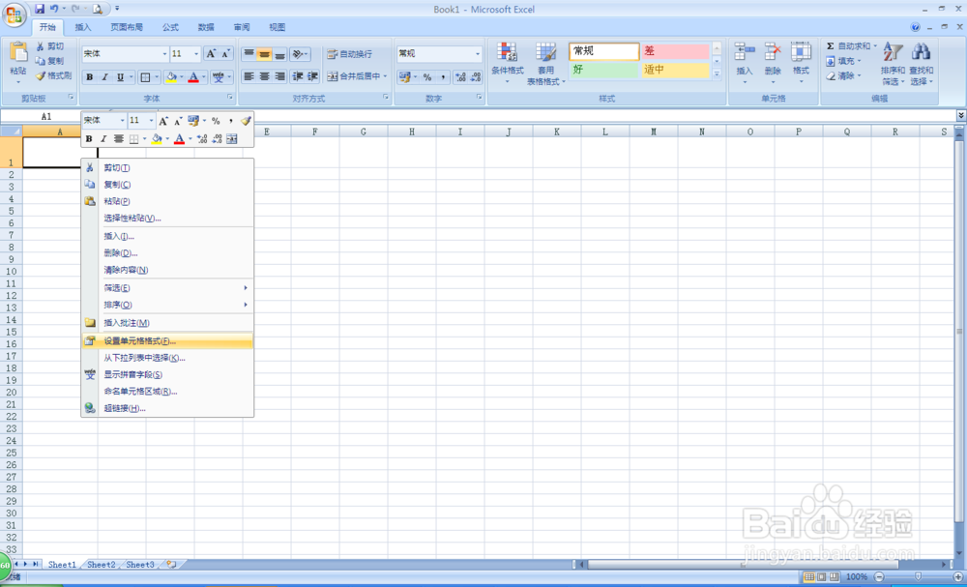Toggle Bold in the ribbon font group

click(89, 77)
